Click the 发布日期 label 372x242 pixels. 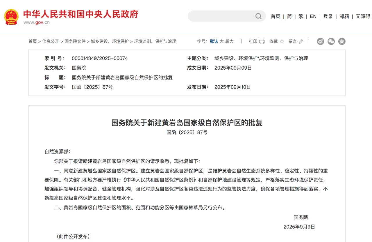(198, 87)
